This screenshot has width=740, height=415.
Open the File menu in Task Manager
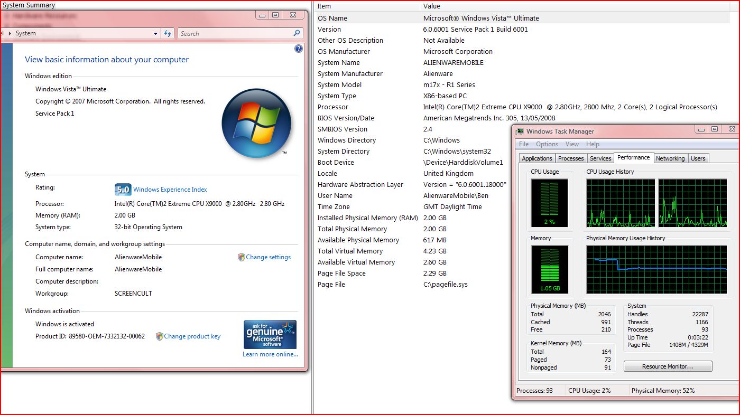pos(524,144)
